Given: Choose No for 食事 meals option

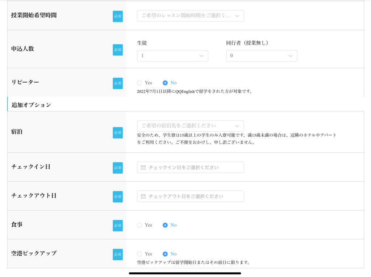Looking at the screenshot, I should click(x=165, y=225).
